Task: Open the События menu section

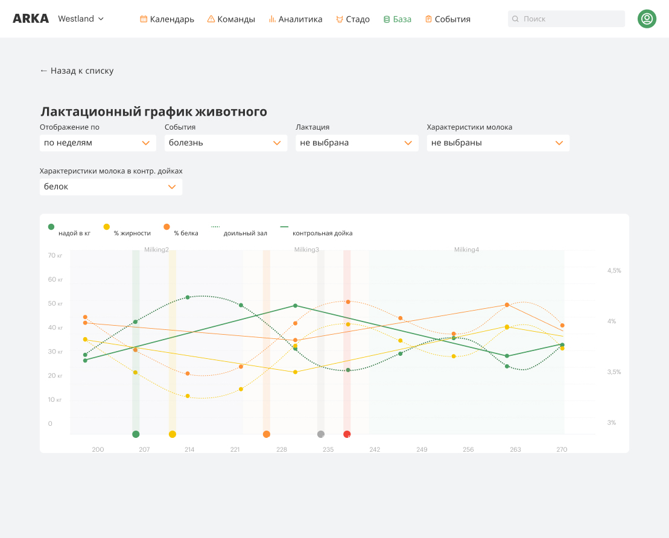Action: click(x=452, y=19)
